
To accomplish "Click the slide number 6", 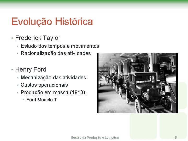I will tap(176, 137).
